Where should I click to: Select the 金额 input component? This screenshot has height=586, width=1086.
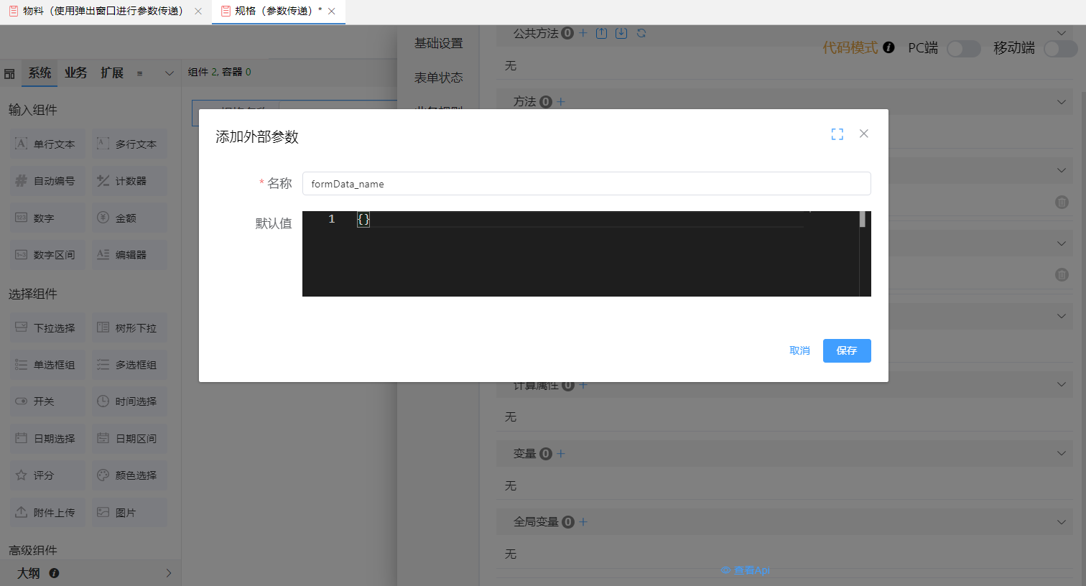click(x=129, y=218)
